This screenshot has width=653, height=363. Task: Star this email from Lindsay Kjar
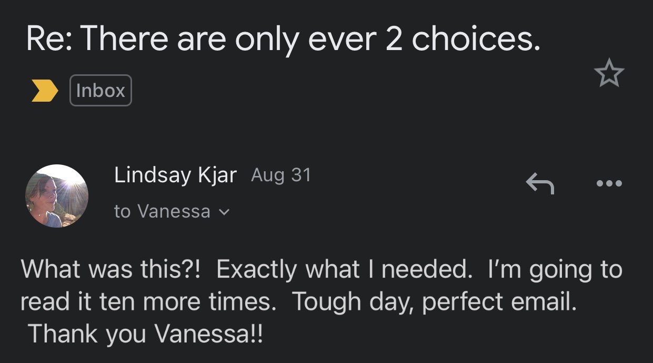609,74
